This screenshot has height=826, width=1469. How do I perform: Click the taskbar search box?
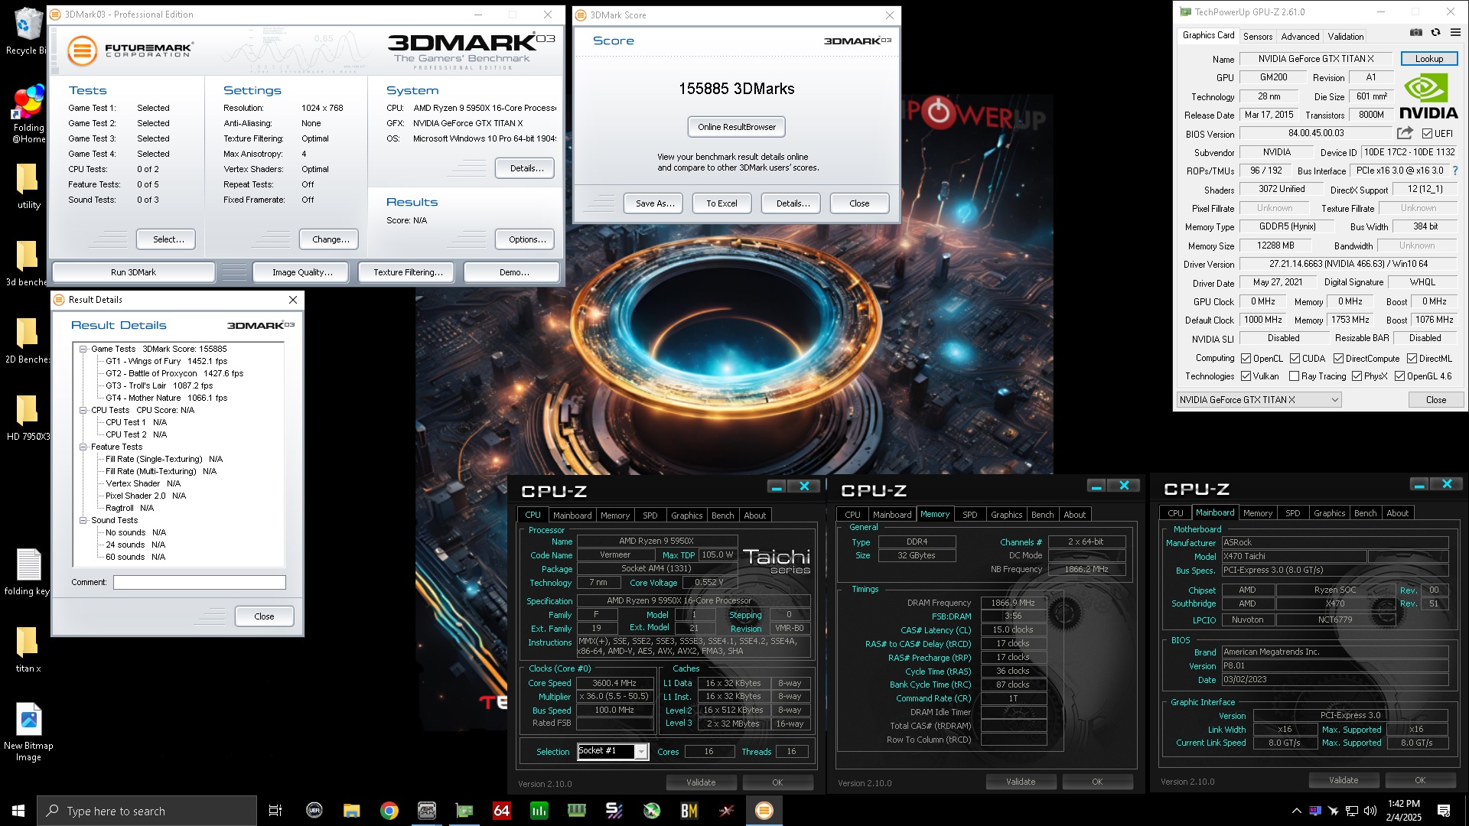pos(147,811)
